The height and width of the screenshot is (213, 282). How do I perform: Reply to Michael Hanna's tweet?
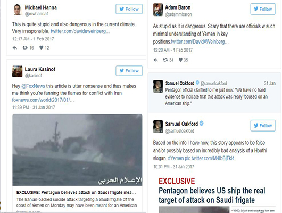coord(15,48)
